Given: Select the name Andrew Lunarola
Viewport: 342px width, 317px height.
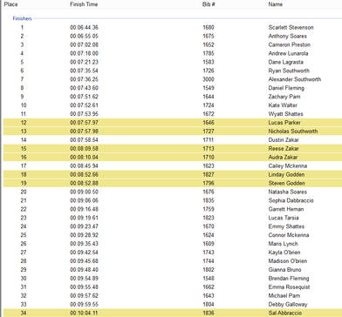Looking at the screenshot, I should [288, 53].
